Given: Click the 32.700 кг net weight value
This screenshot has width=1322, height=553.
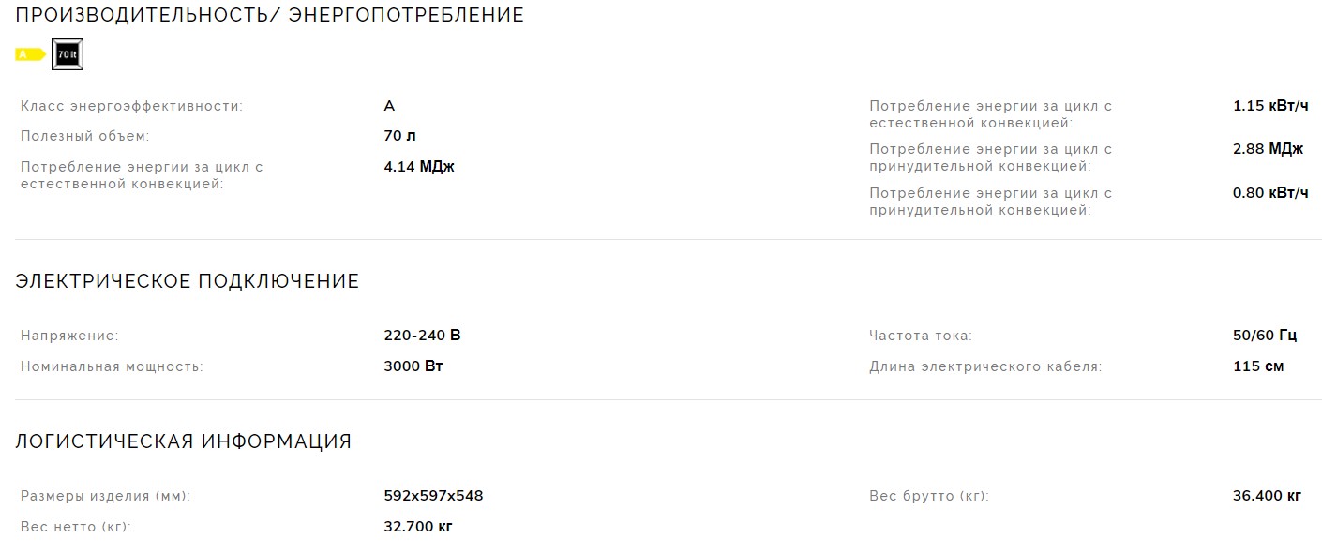Looking at the screenshot, I should coord(418,526).
